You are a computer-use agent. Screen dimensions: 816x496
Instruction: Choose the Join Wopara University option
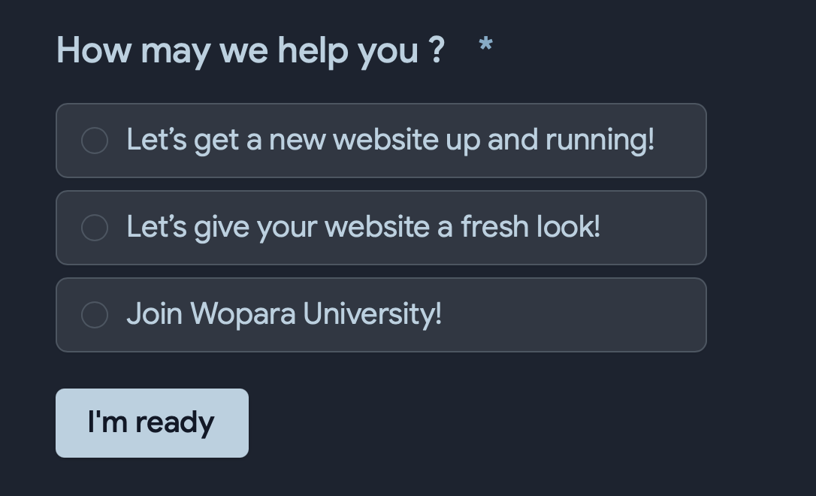[x=381, y=315]
